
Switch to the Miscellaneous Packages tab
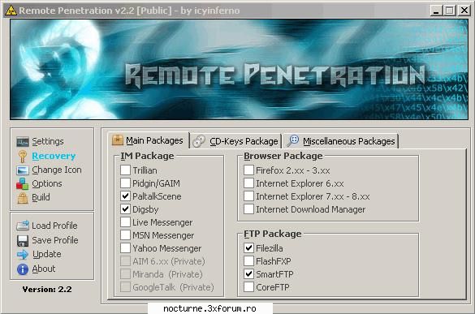340,141
